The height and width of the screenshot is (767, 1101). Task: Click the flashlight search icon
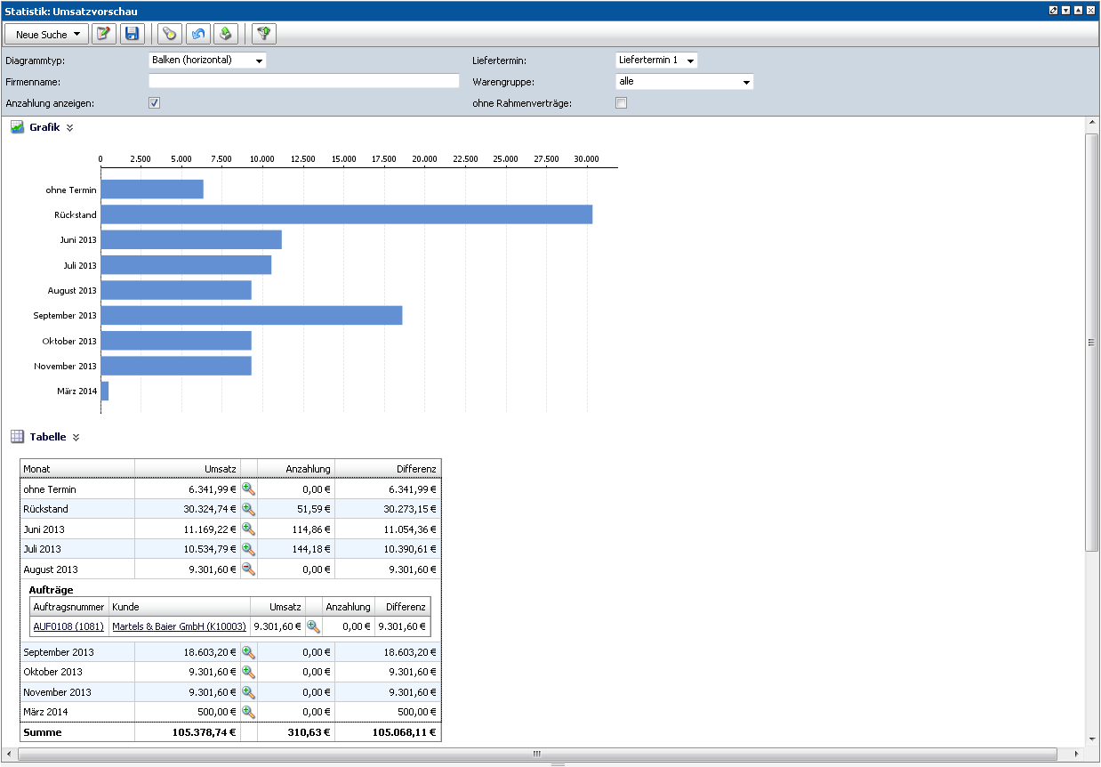(x=169, y=34)
